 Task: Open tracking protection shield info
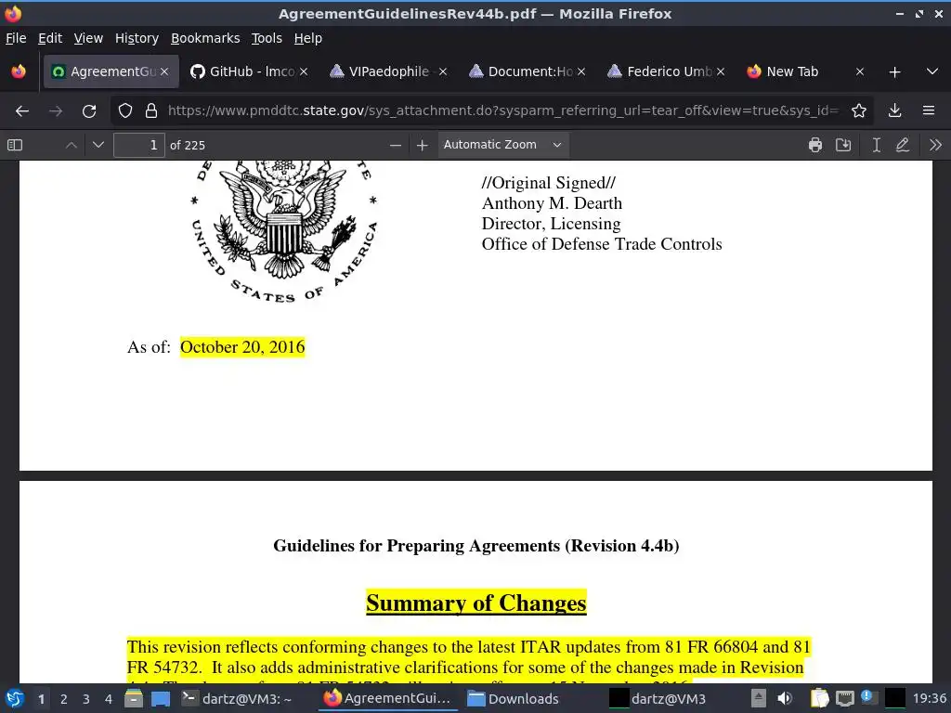(x=125, y=111)
